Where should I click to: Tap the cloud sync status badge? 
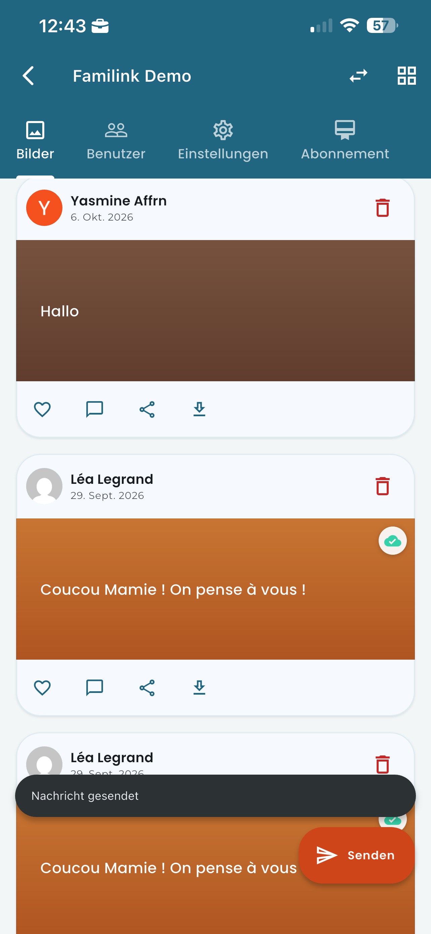393,541
